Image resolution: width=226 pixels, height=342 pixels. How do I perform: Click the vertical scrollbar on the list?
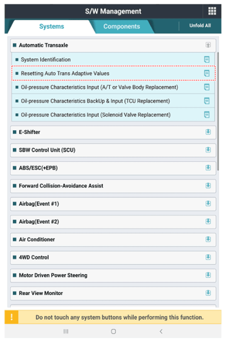pos(218,111)
